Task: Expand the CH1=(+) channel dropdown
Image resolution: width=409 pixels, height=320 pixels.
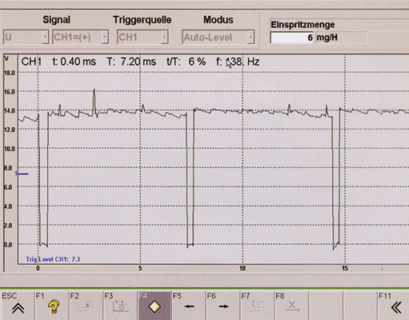Action: pyautogui.click(x=80, y=37)
